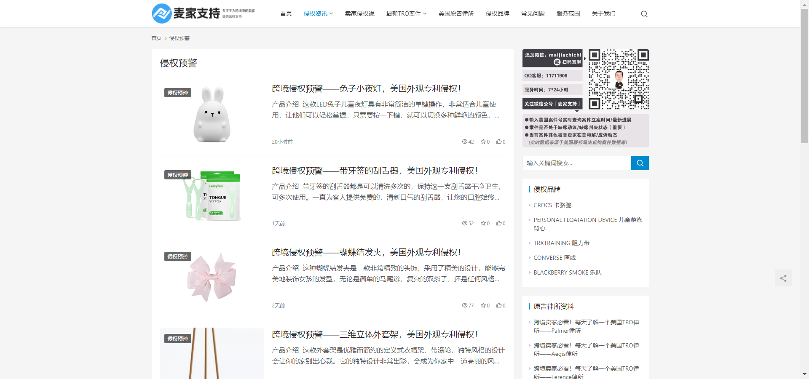Click the 服务时间 7*24小时 label
This screenshot has width=809, height=379.
pyautogui.click(x=552, y=90)
